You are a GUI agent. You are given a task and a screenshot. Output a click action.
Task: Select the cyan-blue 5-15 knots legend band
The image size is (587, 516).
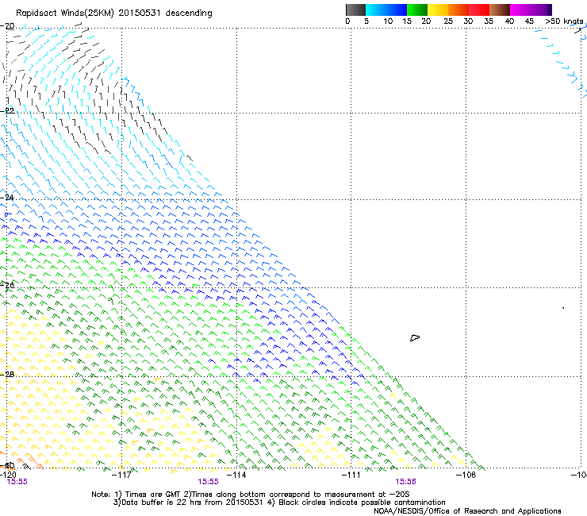tap(386, 10)
